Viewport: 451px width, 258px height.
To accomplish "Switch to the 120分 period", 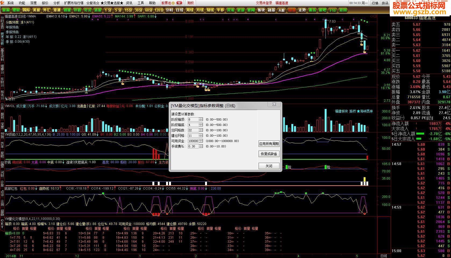I will [x=159, y=10].
